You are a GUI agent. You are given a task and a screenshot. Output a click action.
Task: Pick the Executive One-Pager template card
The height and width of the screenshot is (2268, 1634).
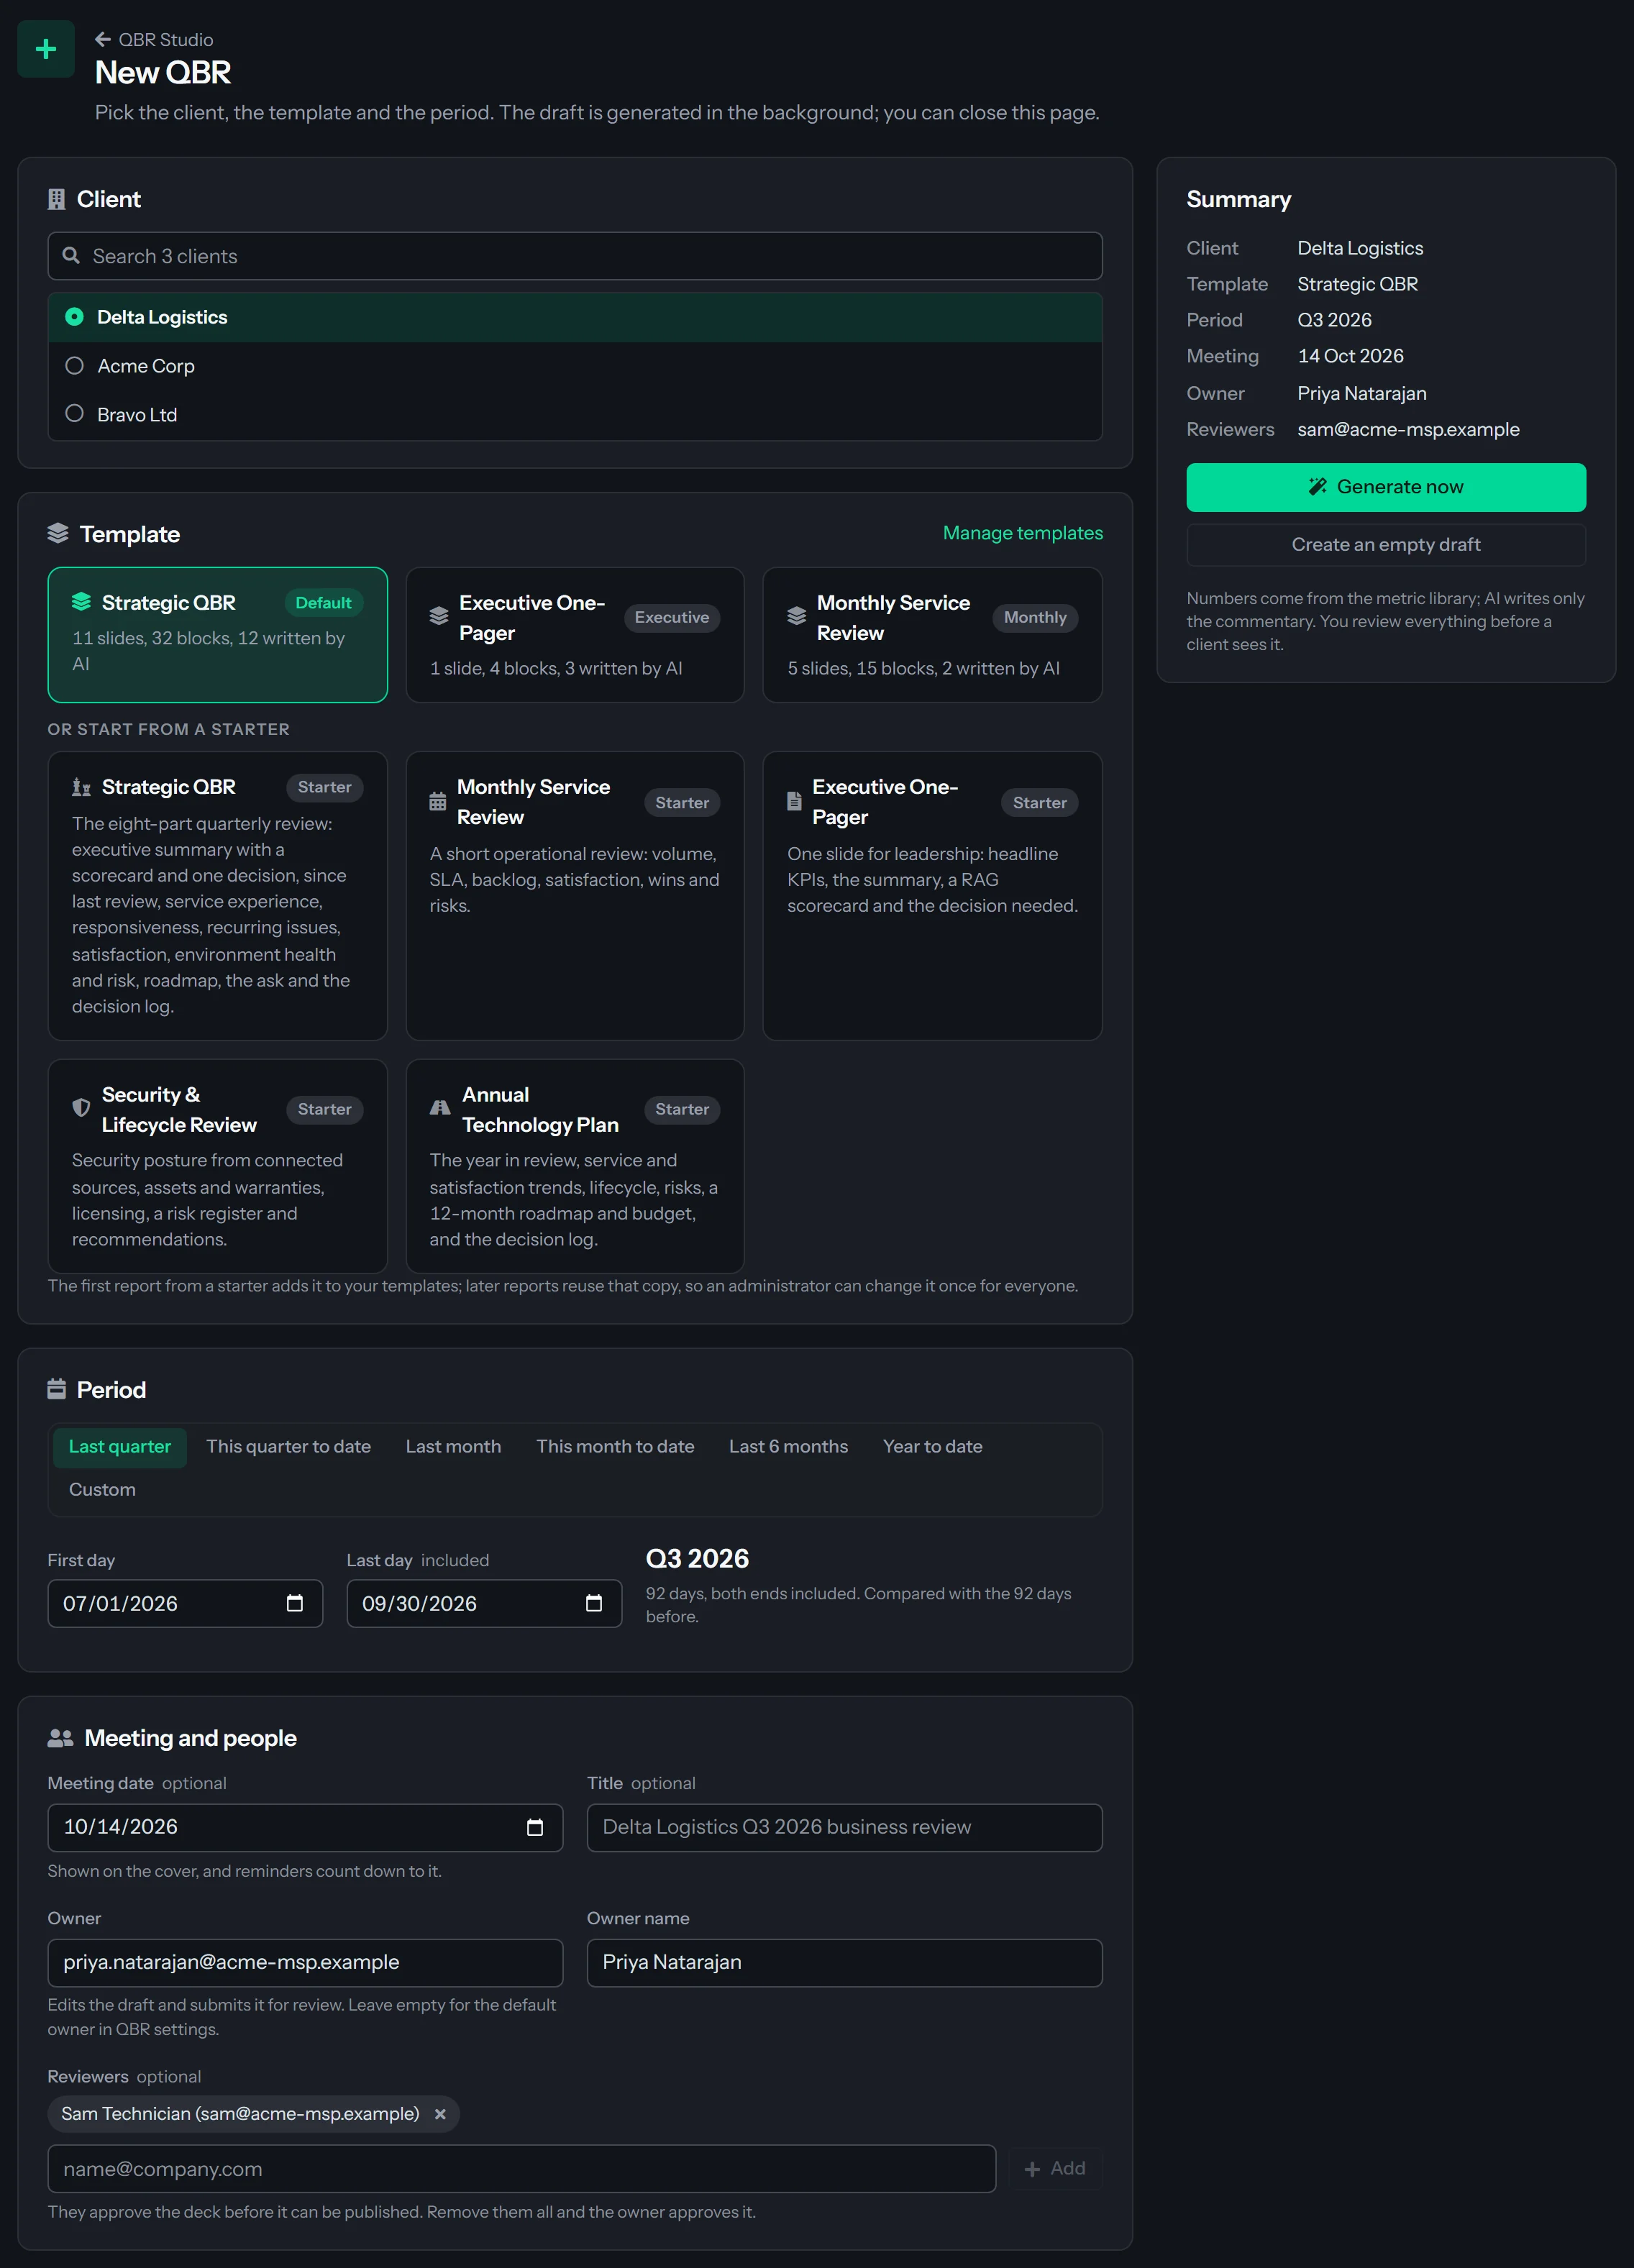click(x=575, y=635)
